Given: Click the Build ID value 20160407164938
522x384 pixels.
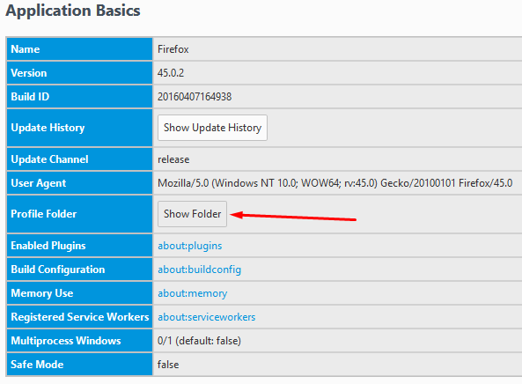Looking at the screenshot, I should point(195,97).
